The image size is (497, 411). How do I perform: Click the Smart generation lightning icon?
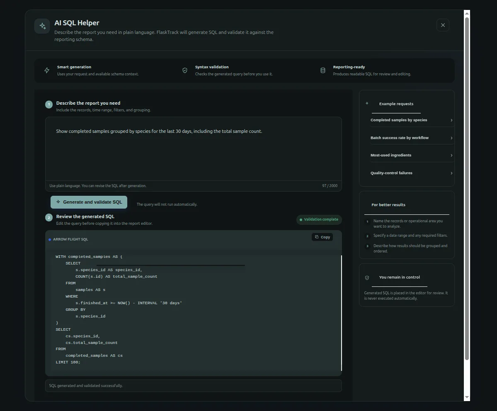47,70
